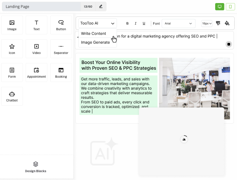Screen dimensions: 237x180
Task: Insert a Video element
Action: tap(36, 49)
